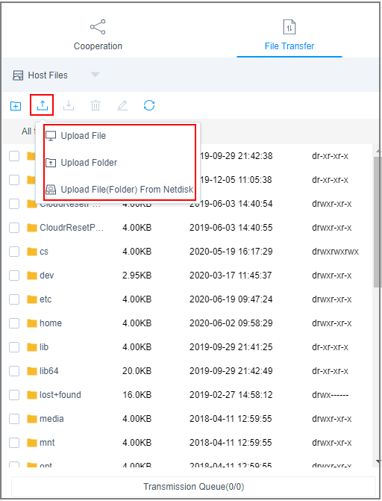
Task: Choose Upload File(Folder) From Netdisk
Action: 127,190
